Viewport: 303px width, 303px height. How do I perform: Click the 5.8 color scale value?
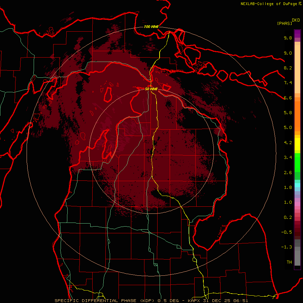[288, 113]
